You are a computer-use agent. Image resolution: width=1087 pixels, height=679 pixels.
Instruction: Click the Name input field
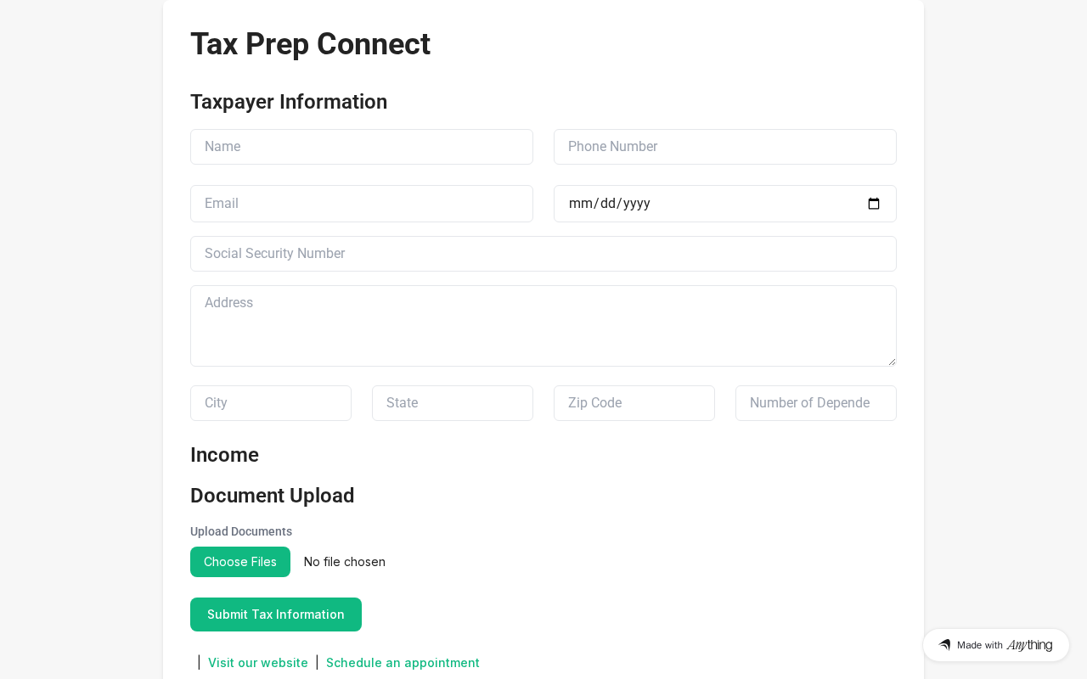point(362,147)
